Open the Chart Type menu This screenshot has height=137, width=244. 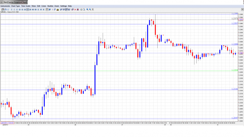(15, 6)
